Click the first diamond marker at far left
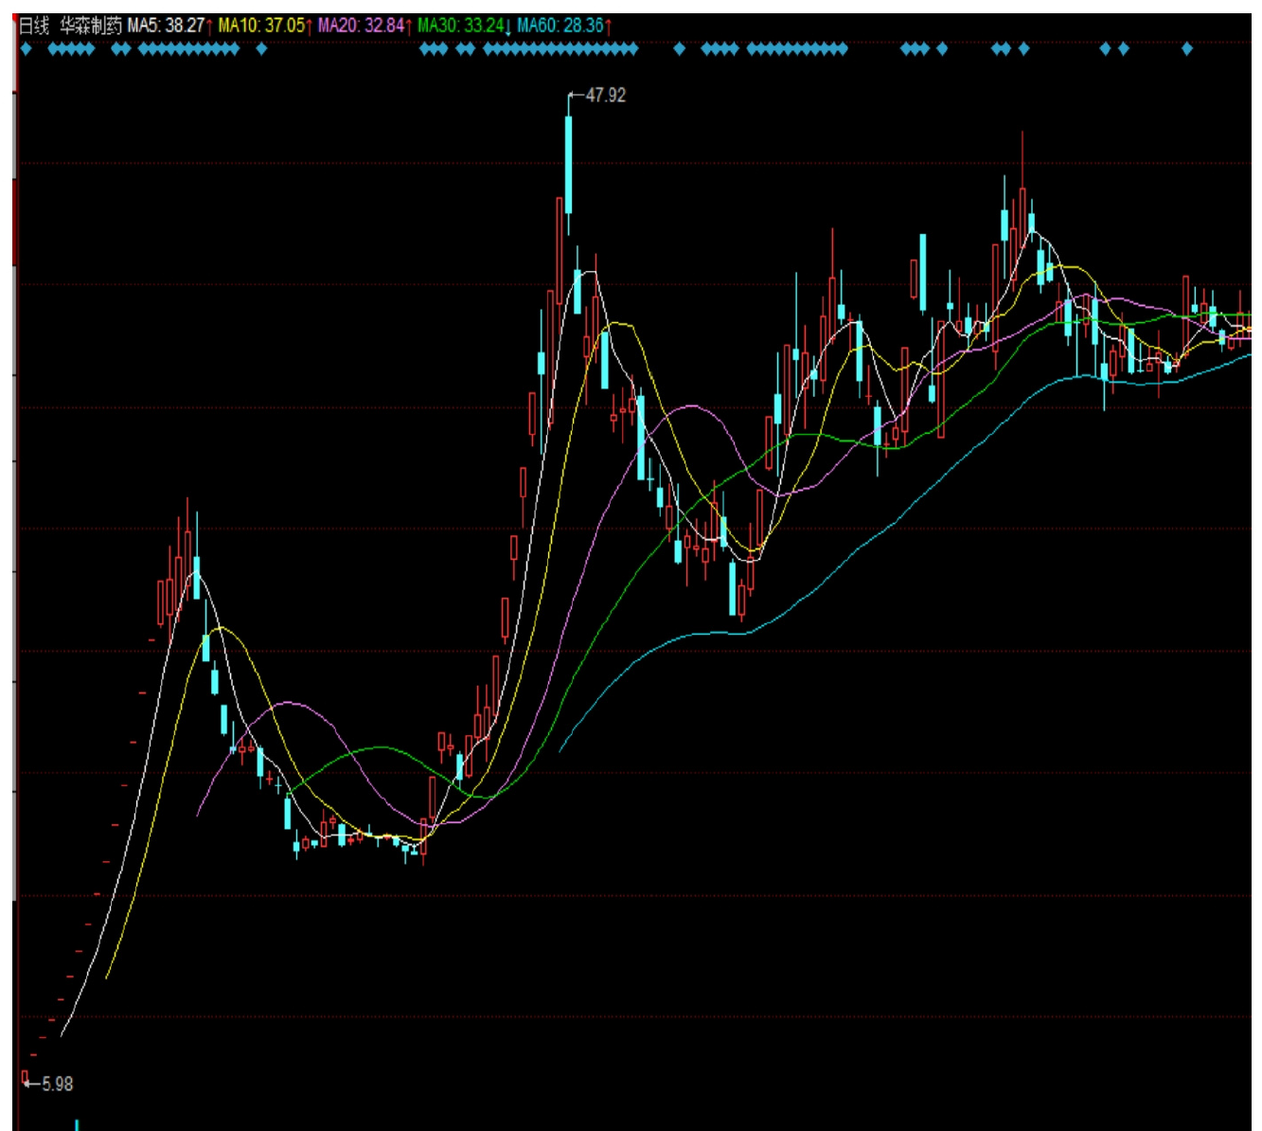 [x=27, y=48]
